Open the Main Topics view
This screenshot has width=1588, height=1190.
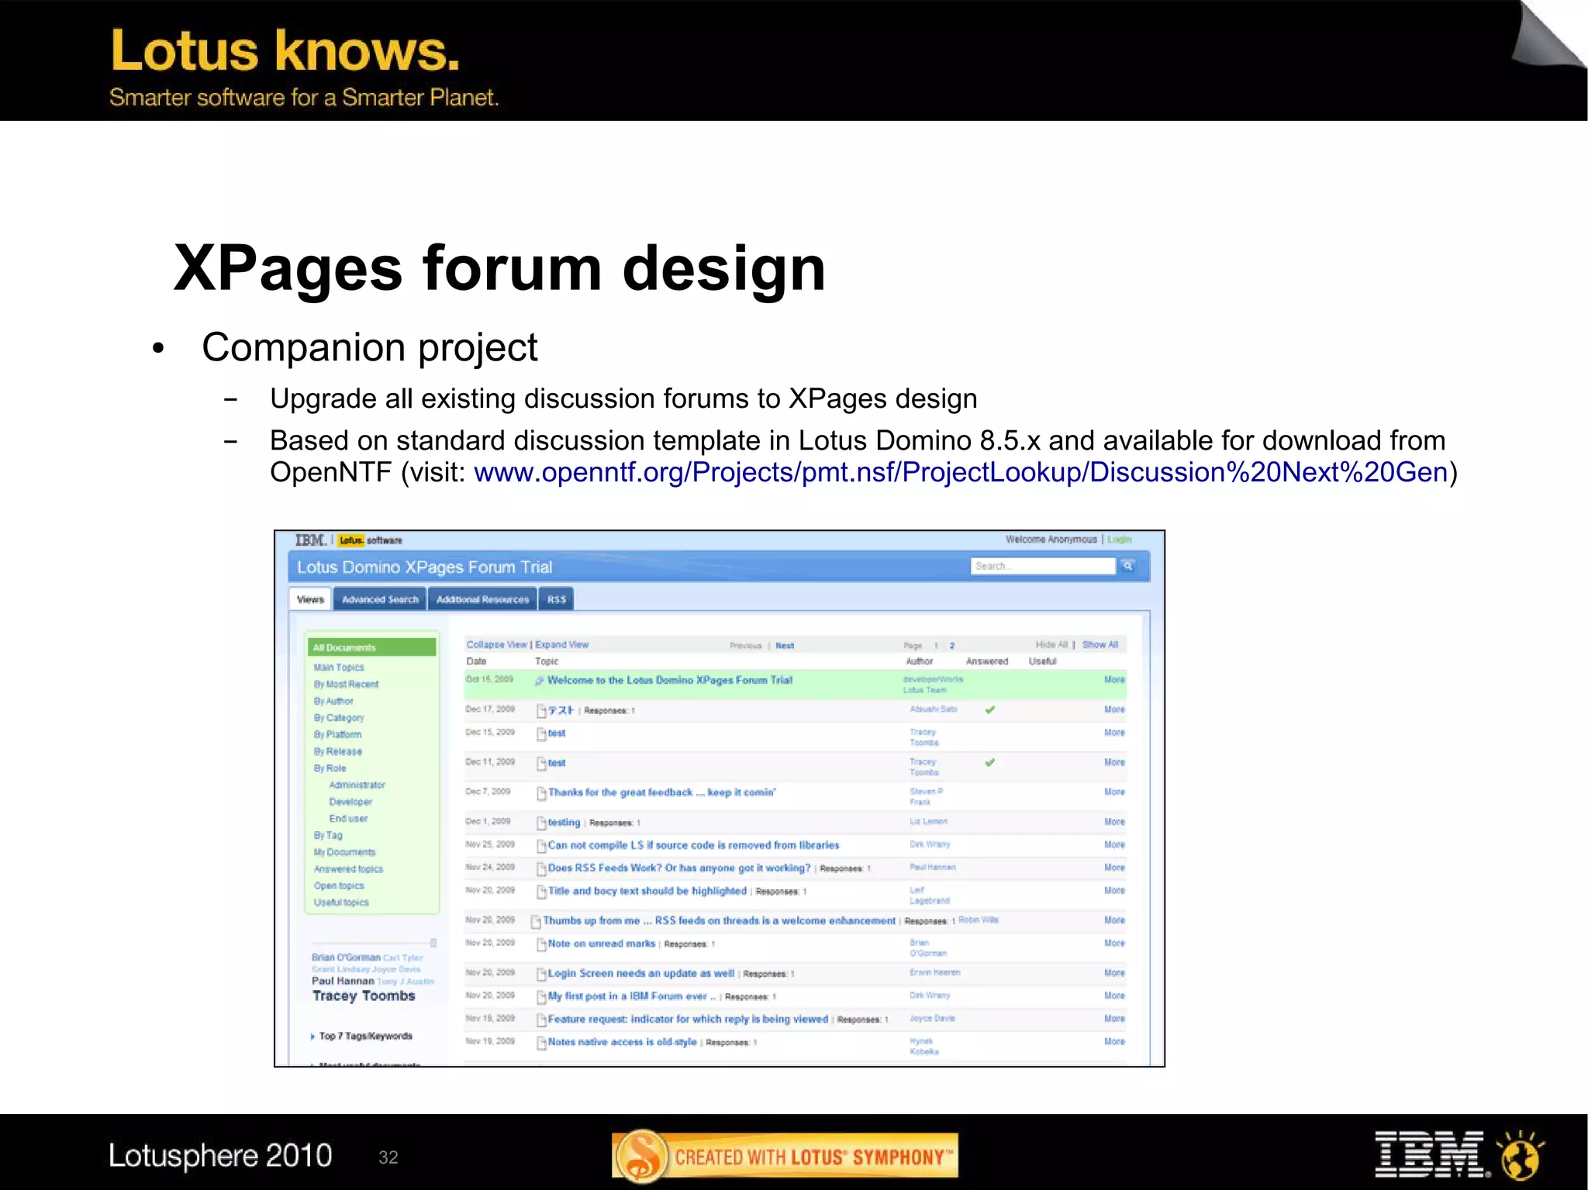coord(339,667)
